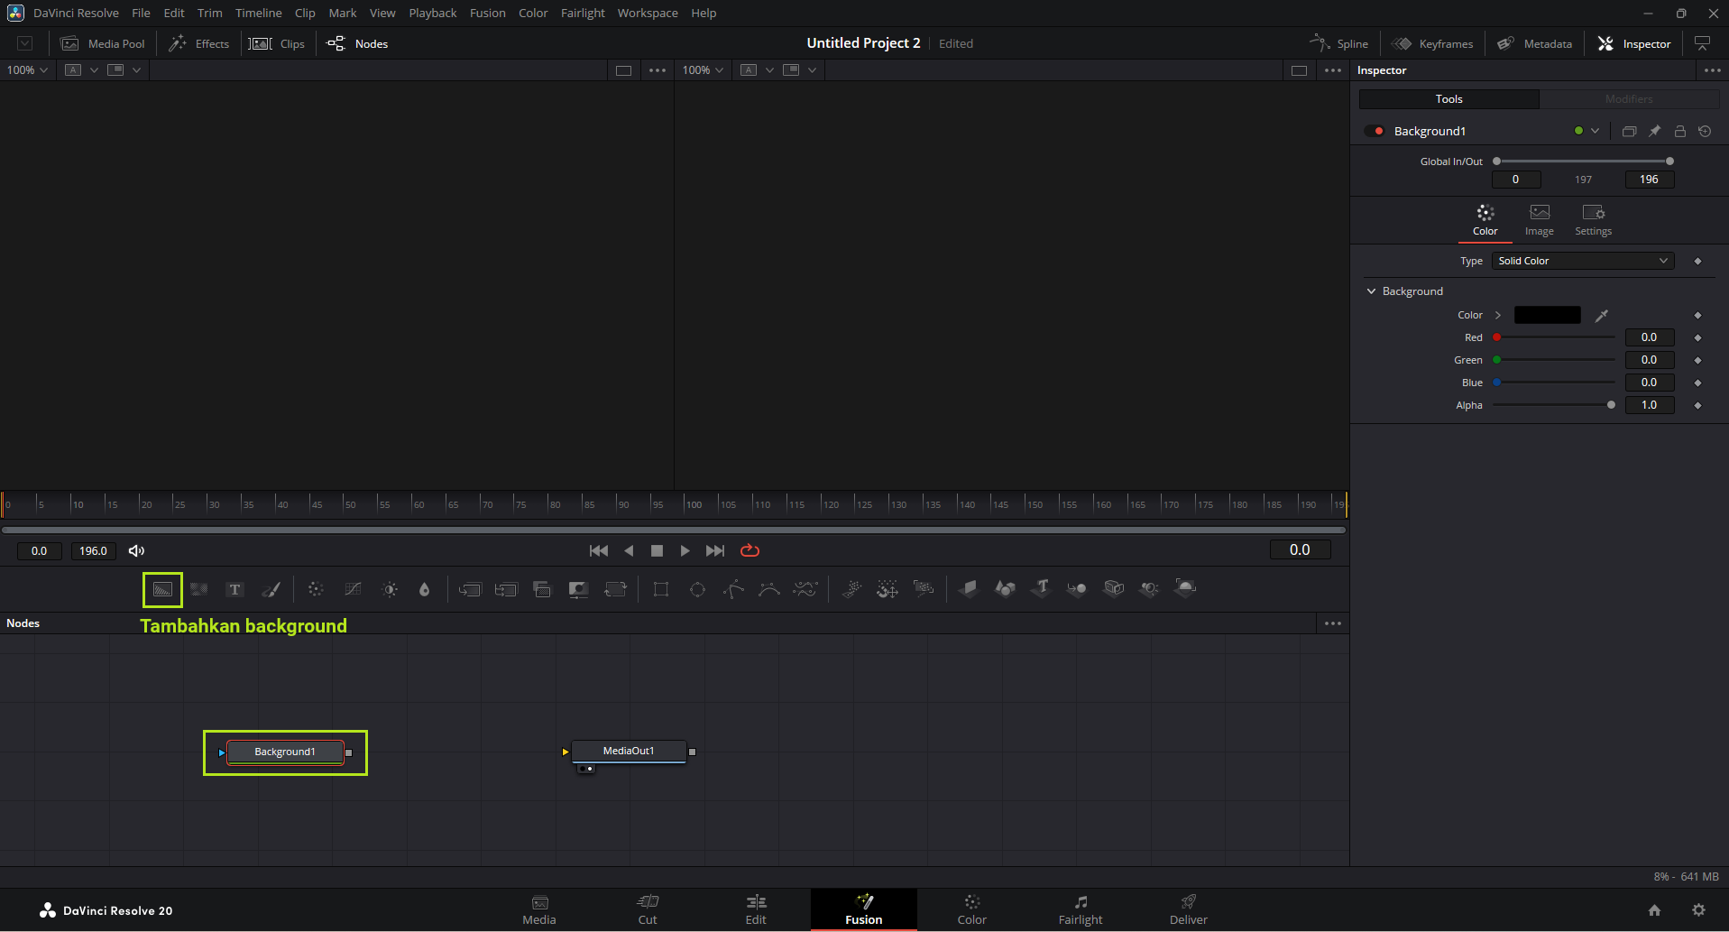Screen dimensions: 1729x932
Task: Pin the Background1 tool in Inspector
Action: (x=1654, y=132)
